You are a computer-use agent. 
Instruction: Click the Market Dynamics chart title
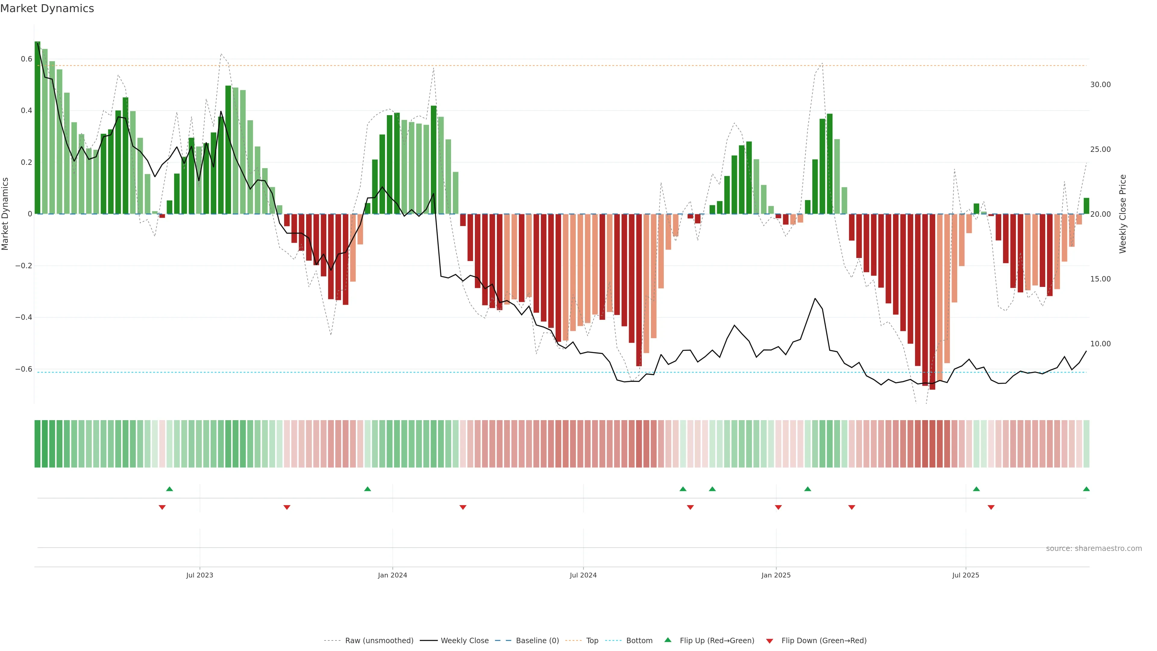click(47, 8)
